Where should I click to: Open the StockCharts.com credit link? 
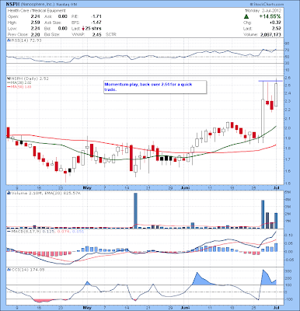click(267, 5)
